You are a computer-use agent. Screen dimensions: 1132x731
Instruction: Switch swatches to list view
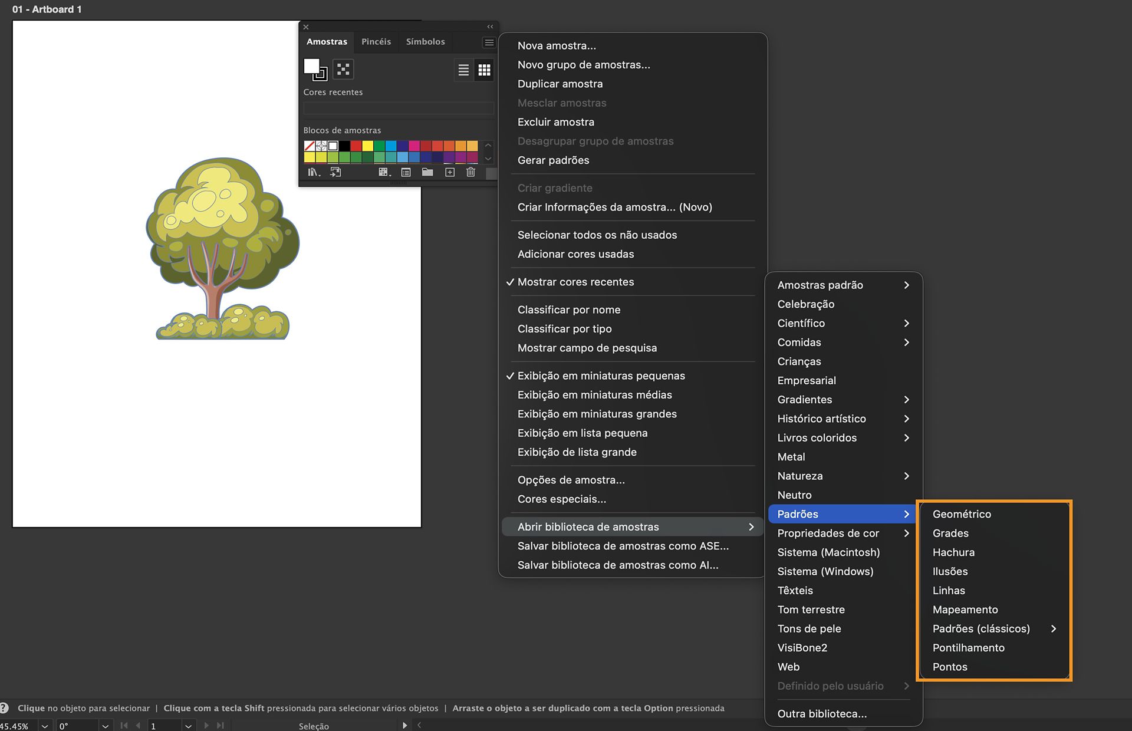[464, 70]
